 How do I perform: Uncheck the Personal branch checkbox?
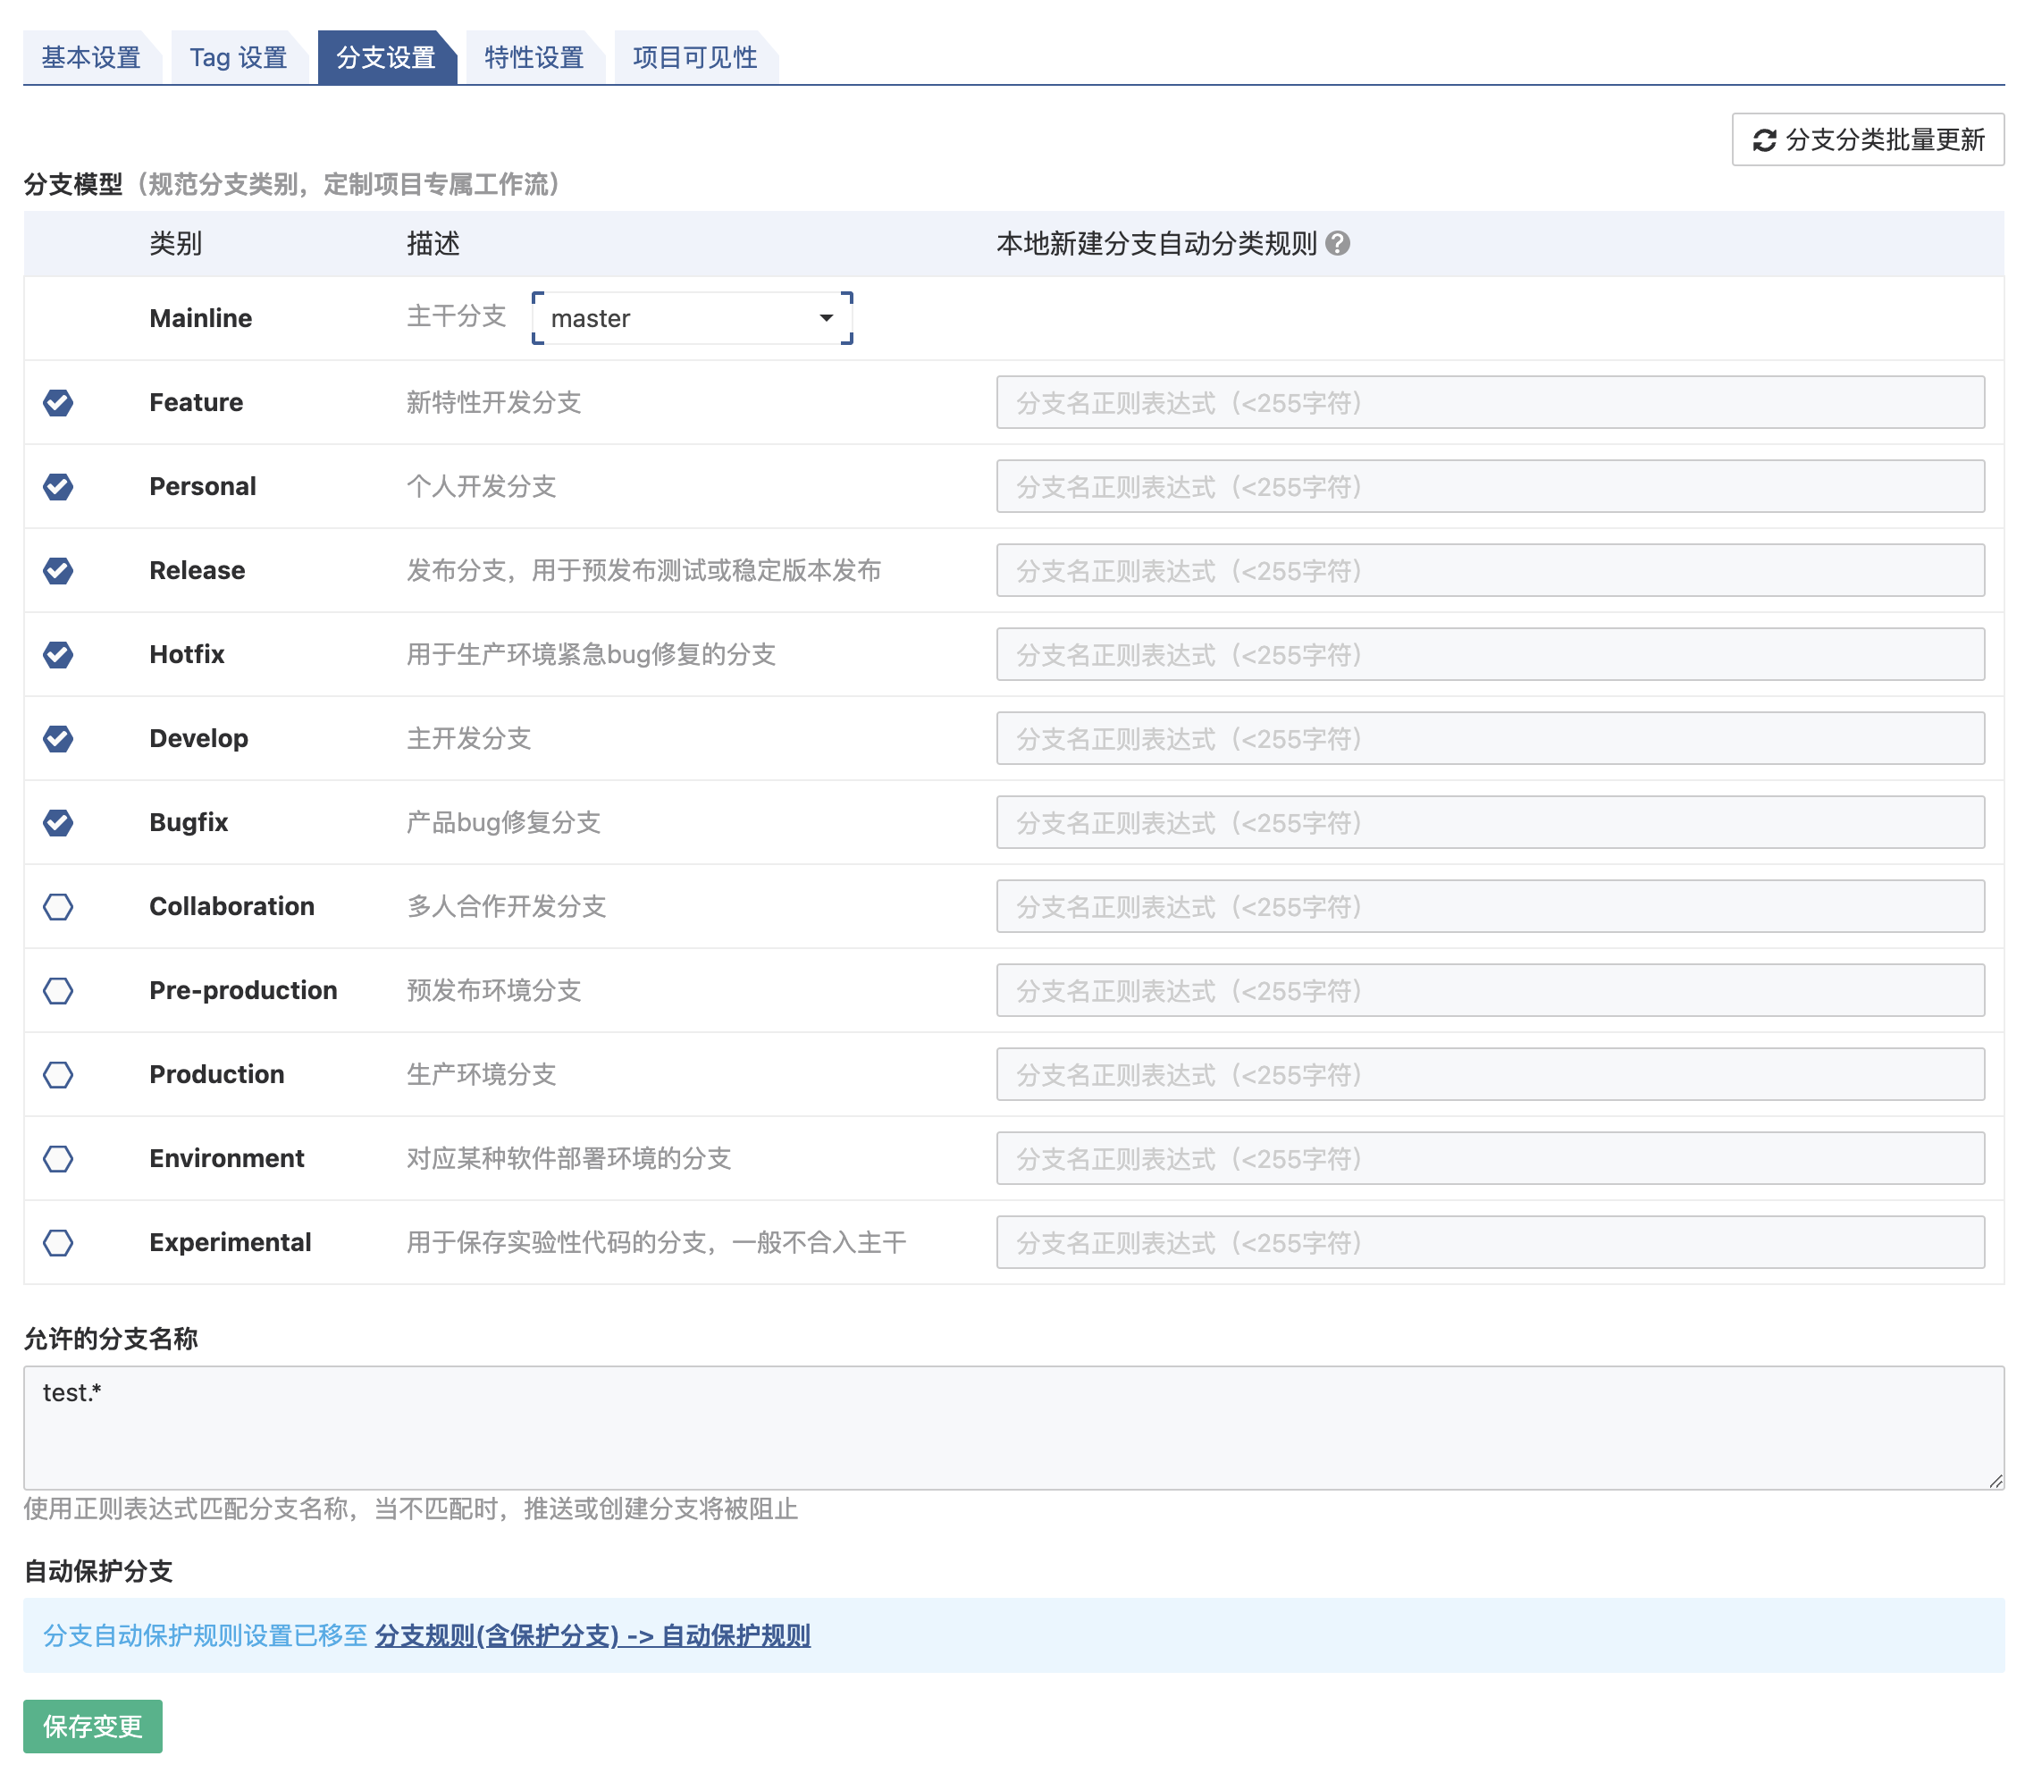point(58,487)
